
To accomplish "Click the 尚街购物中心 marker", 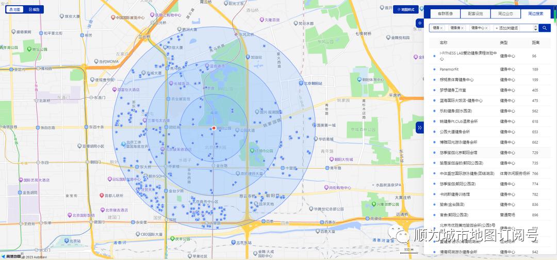I will pyautogui.click(x=326, y=187).
